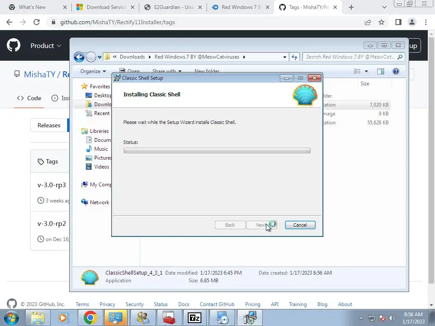
Task: Open the v-3.0-rp3 tag
Action: (x=51, y=185)
